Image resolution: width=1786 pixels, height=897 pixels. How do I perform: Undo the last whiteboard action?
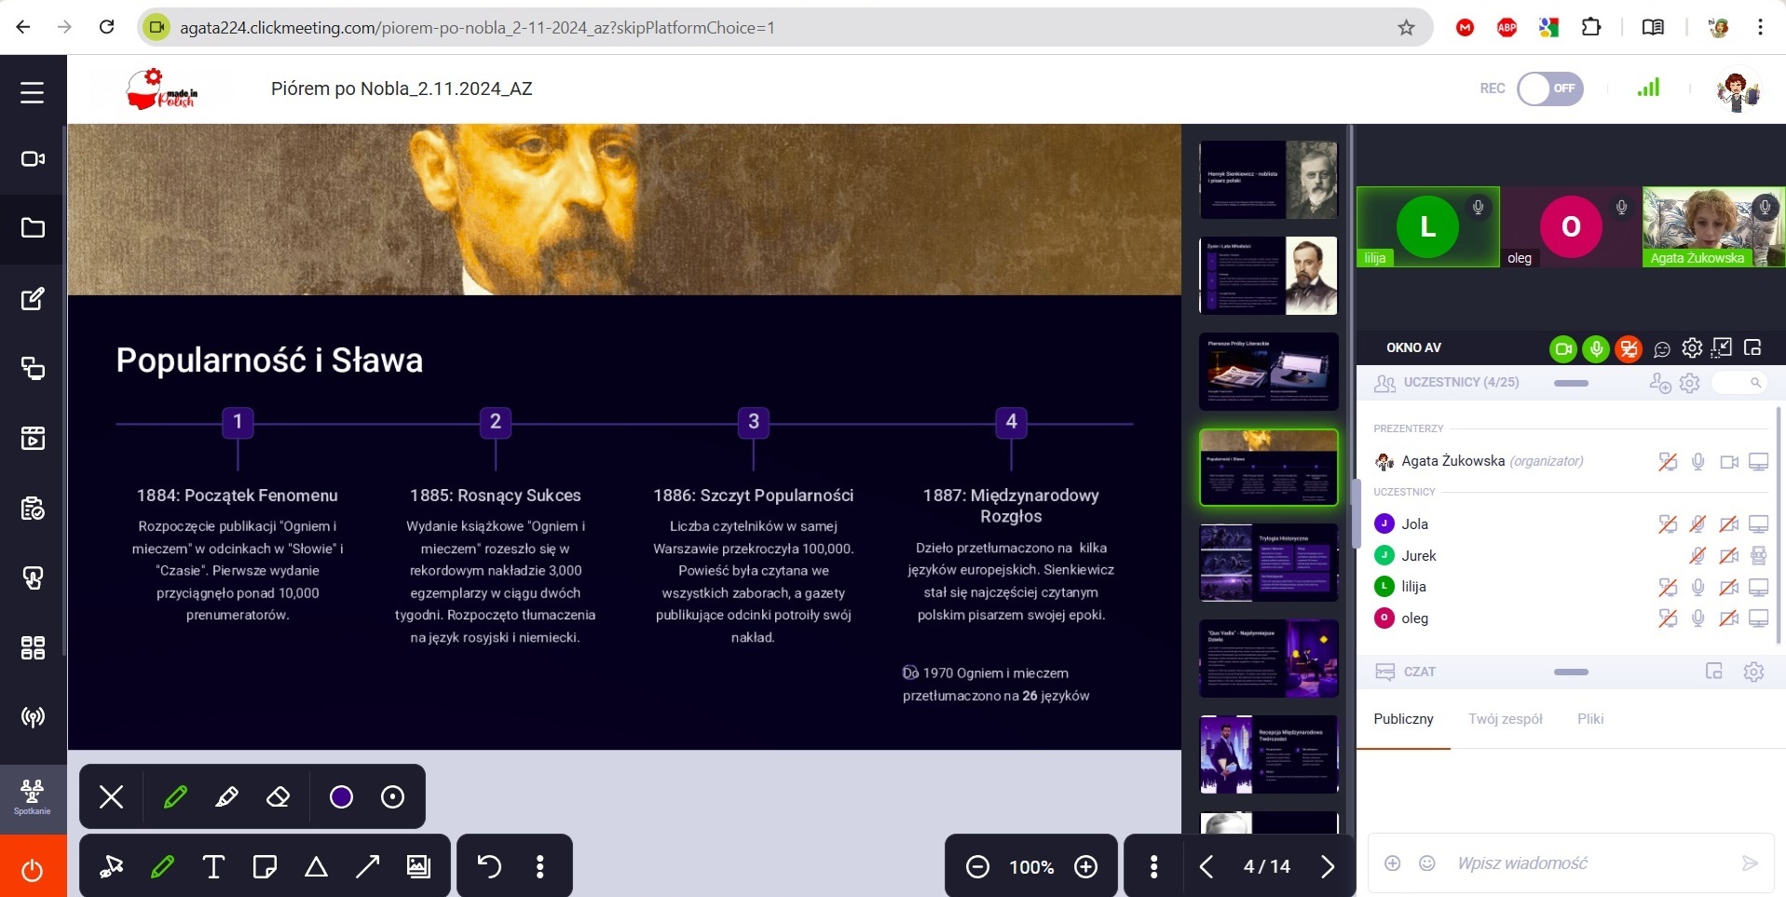(489, 867)
